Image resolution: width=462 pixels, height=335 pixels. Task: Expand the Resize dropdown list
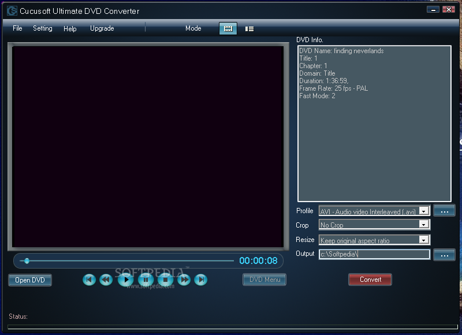click(424, 240)
